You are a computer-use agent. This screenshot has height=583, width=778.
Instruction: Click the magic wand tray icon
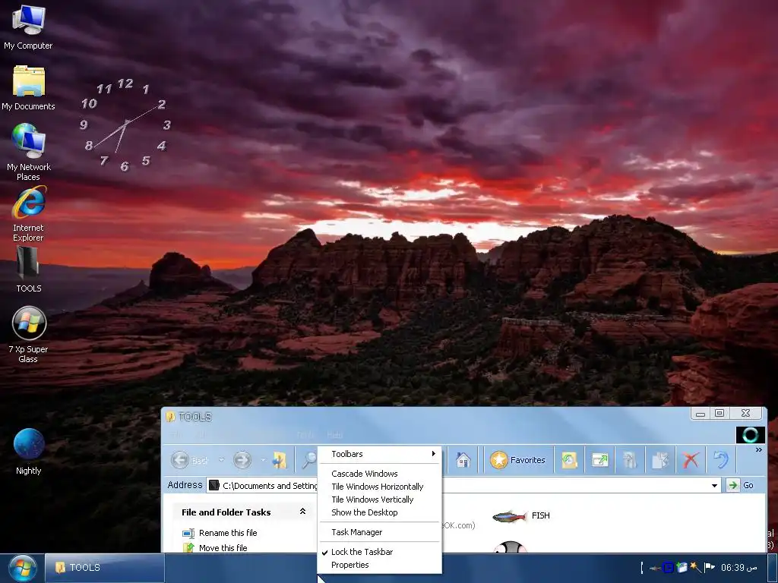pos(696,567)
